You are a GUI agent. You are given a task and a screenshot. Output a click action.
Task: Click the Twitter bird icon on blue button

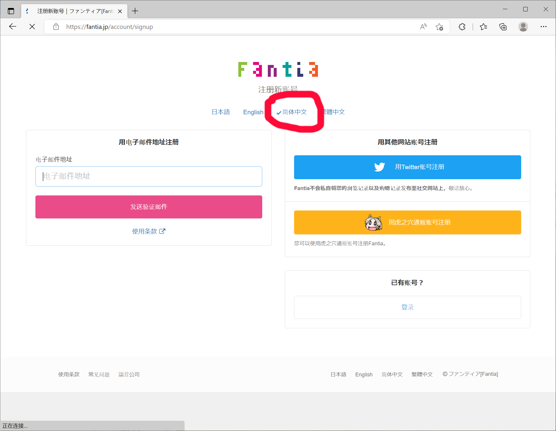(380, 167)
